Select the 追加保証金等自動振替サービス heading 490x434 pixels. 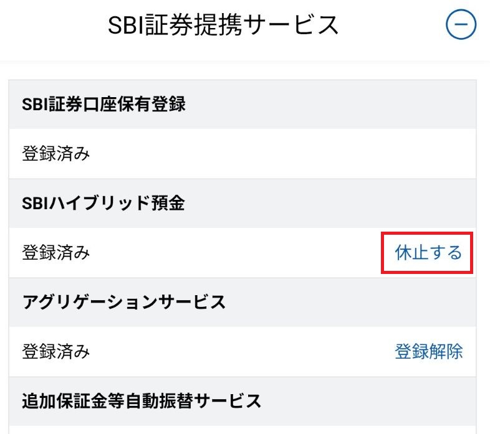coord(142,401)
